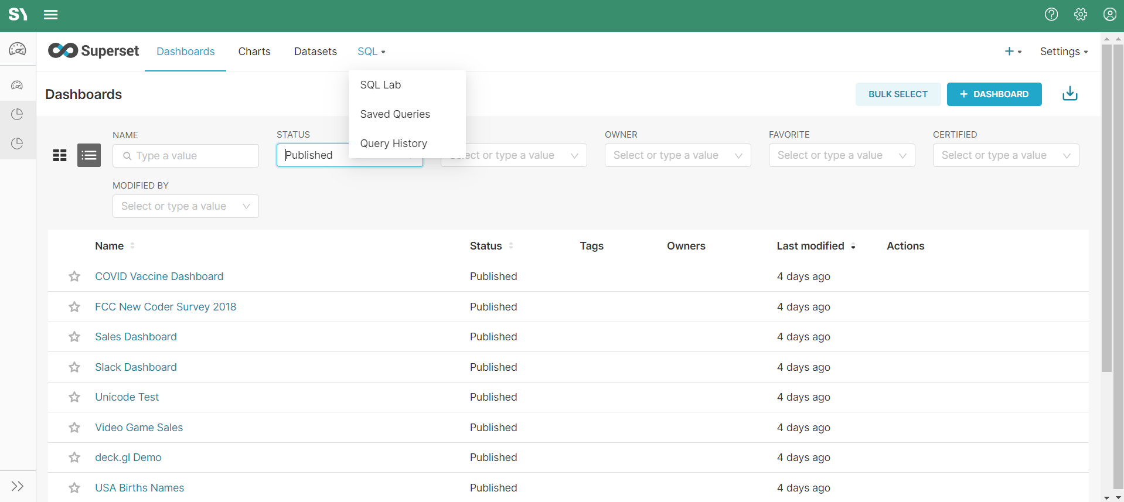Select SQL Lab from the SQL menu

380,85
